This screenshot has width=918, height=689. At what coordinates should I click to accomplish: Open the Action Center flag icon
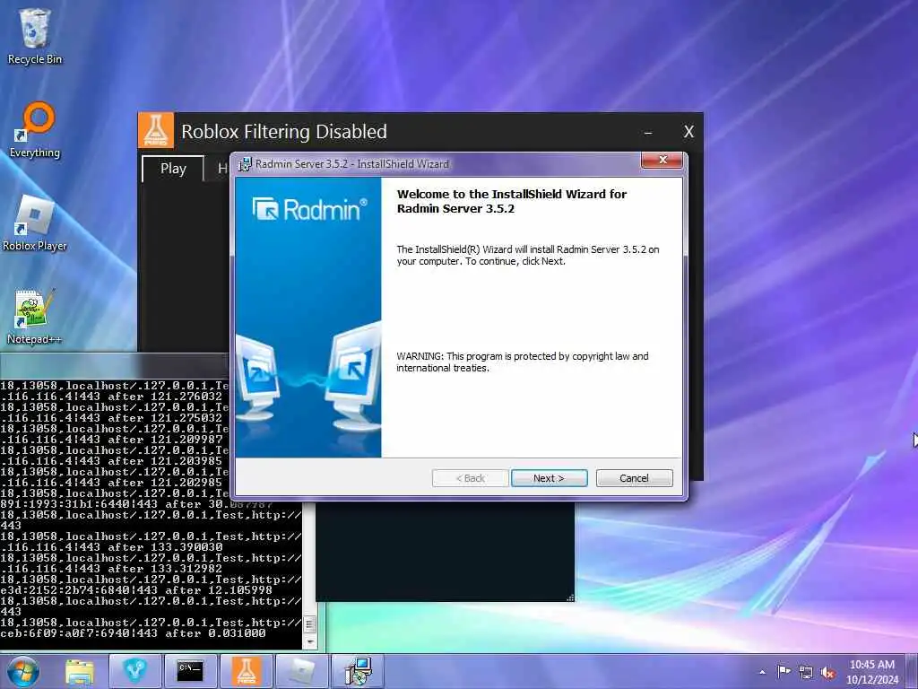(x=784, y=672)
